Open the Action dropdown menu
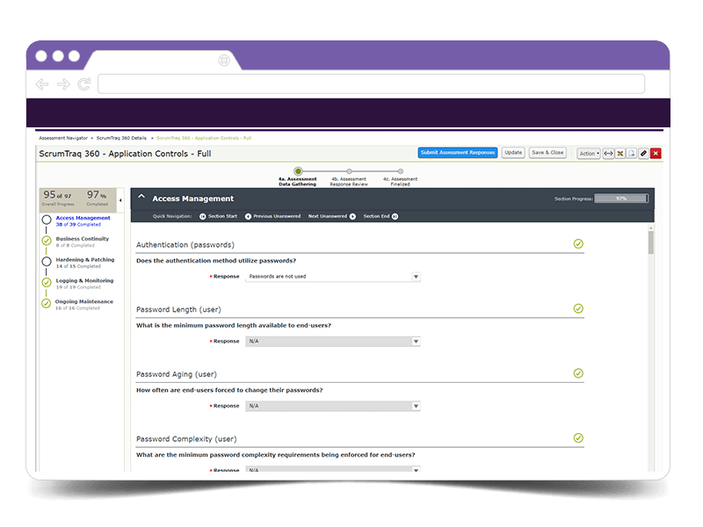 click(x=589, y=153)
